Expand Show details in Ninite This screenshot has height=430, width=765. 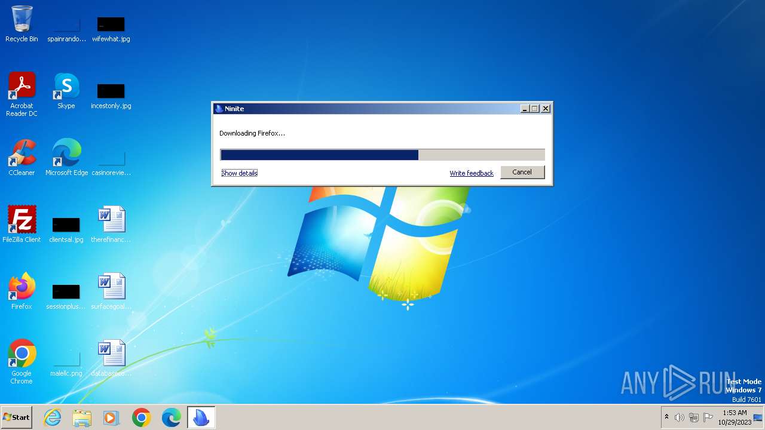coord(239,173)
